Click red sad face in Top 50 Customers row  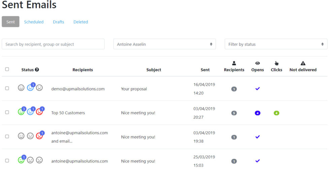(x=39, y=112)
